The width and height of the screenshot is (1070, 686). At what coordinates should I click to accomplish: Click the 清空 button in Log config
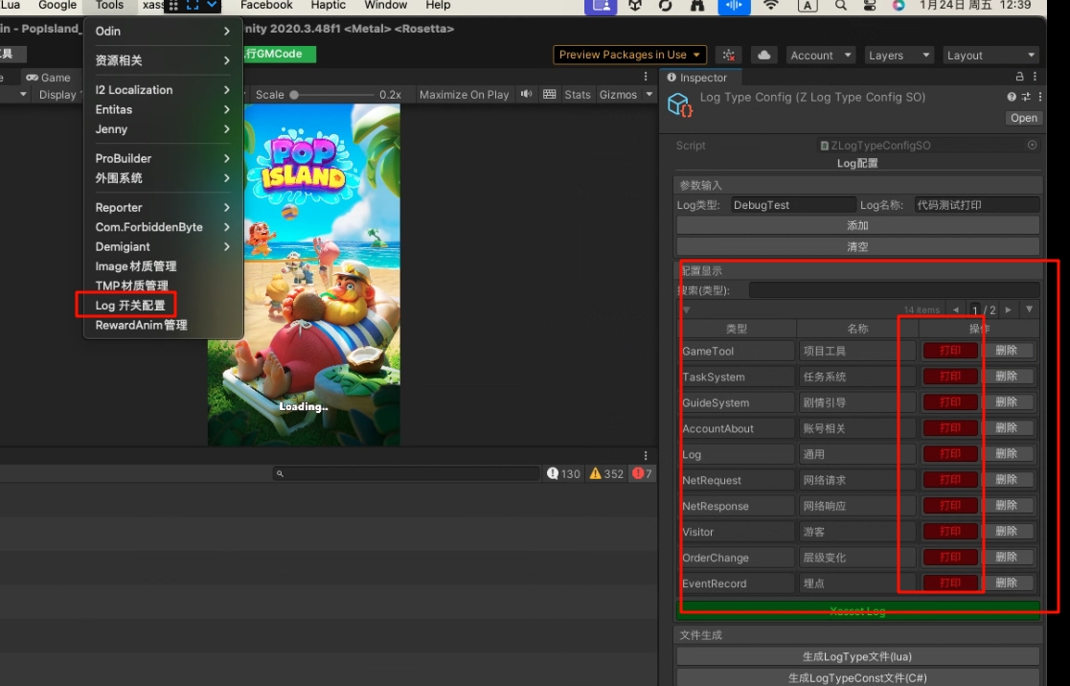click(x=857, y=246)
